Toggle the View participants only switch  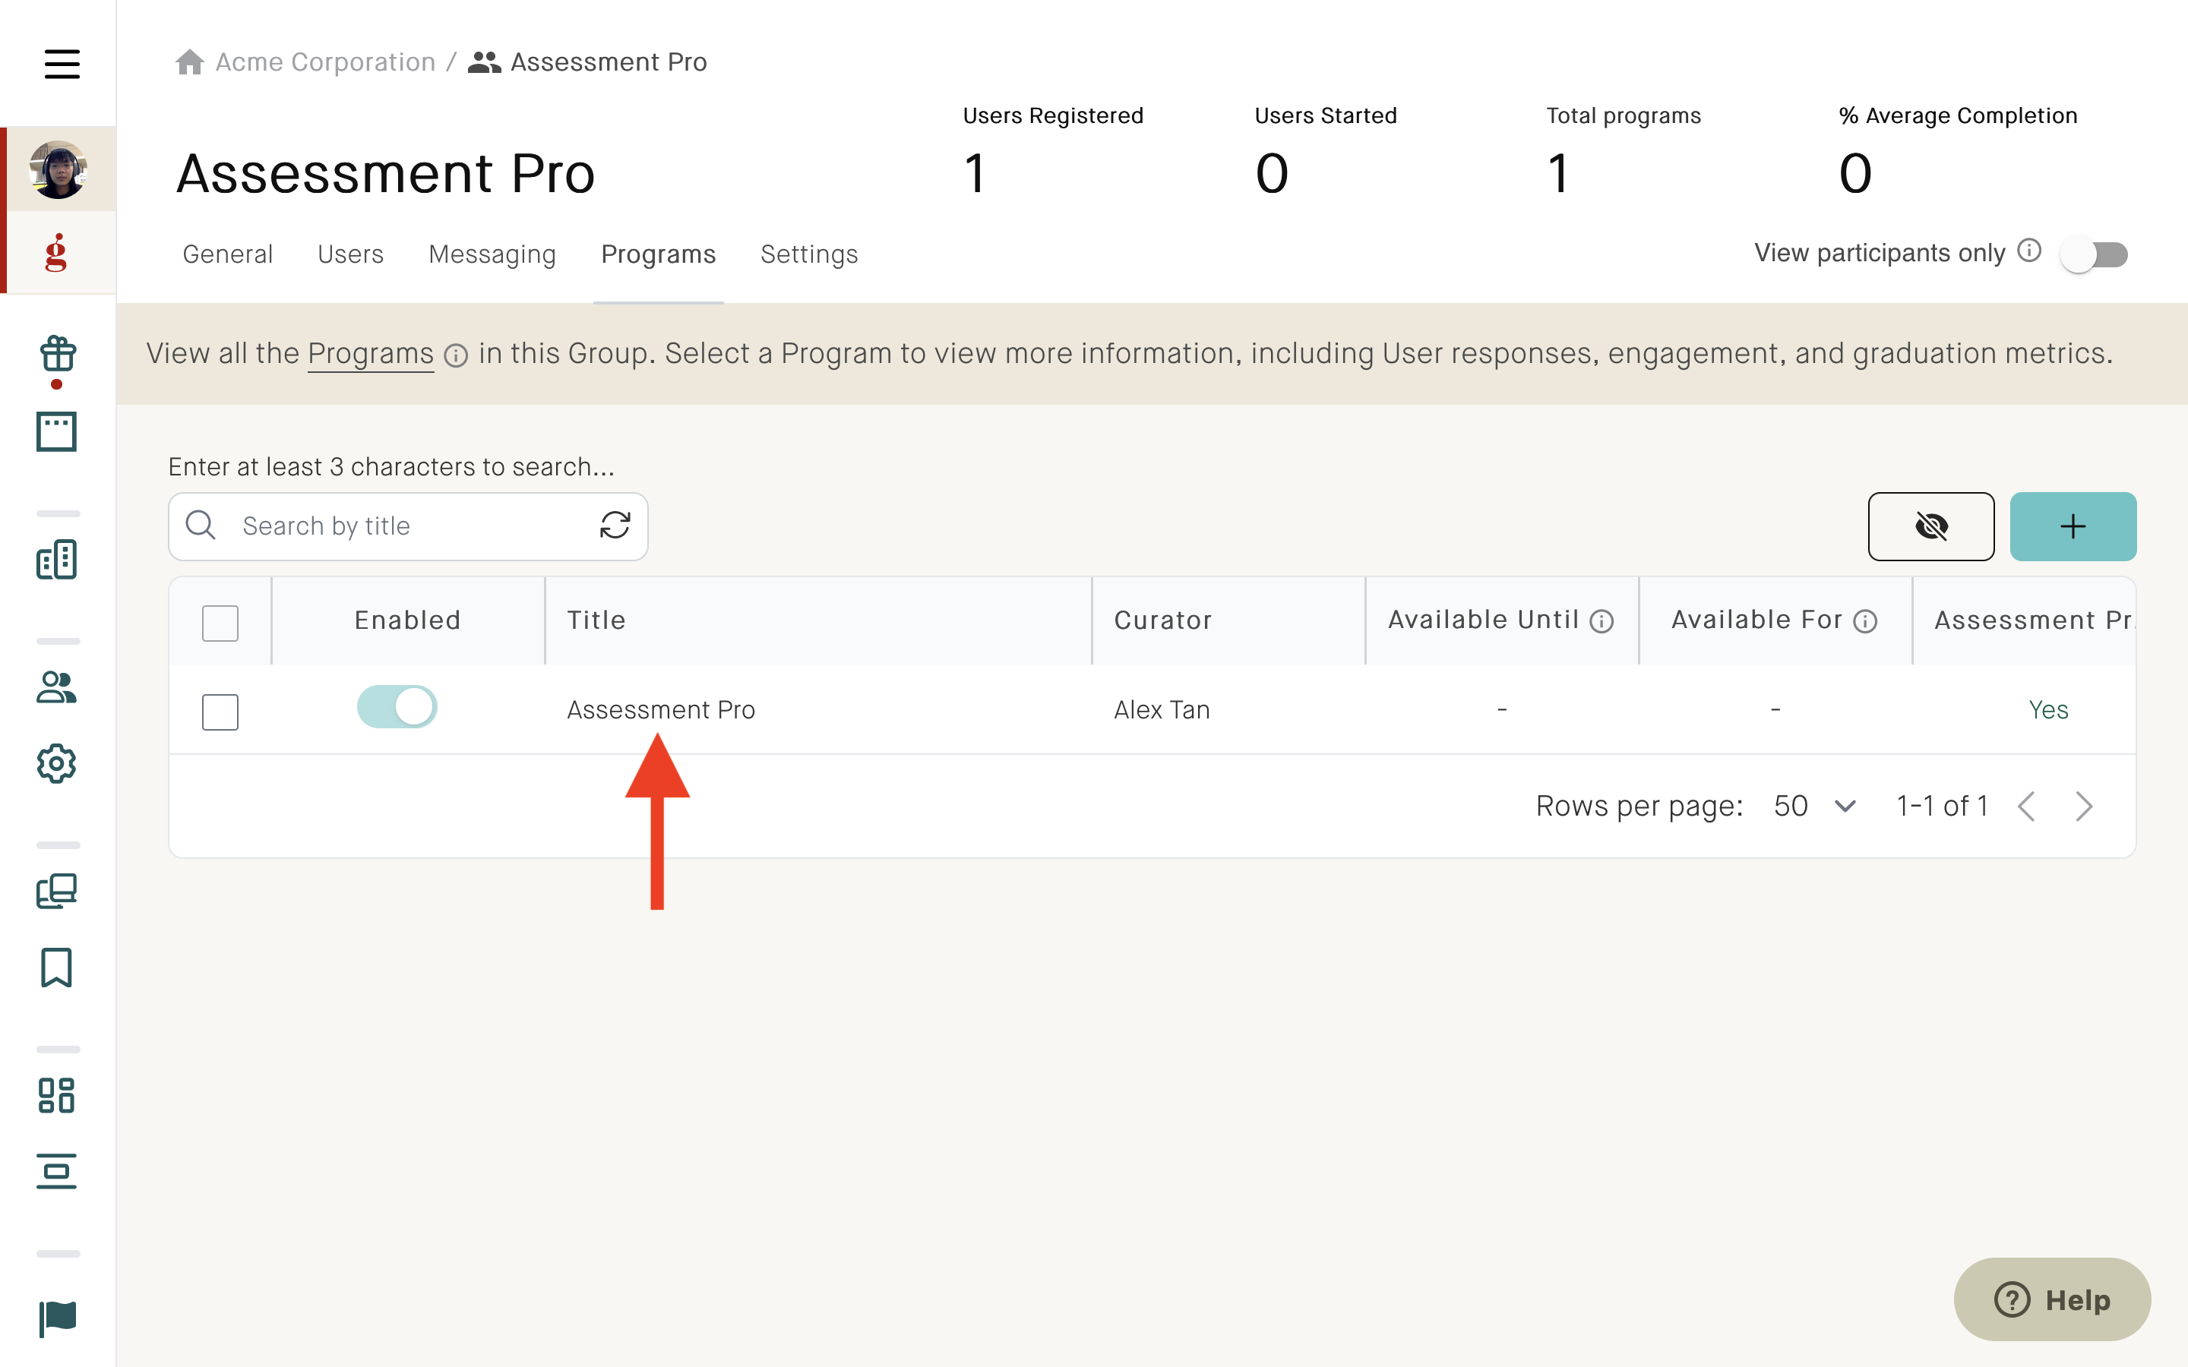click(x=2096, y=254)
